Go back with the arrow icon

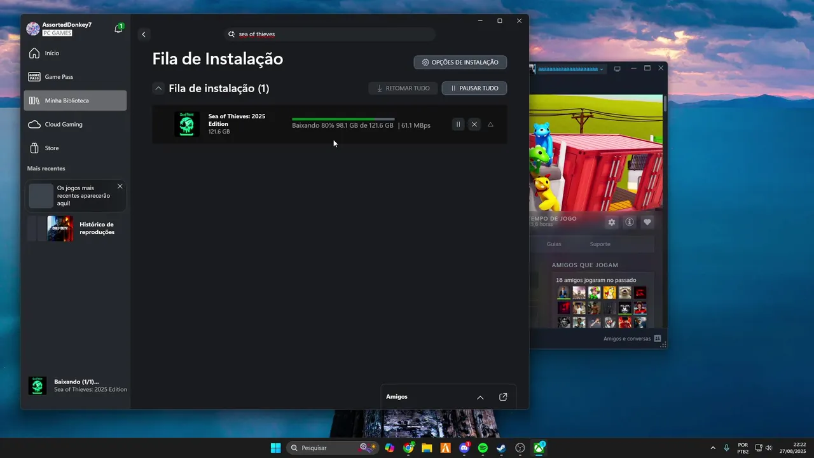click(x=144, y=34)
